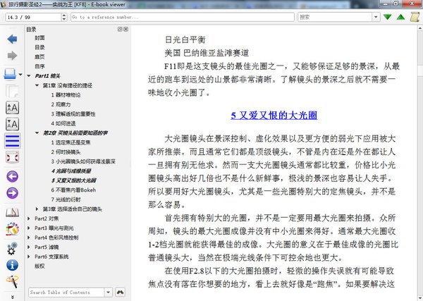This screenshot has height=301, width=423.
Task: Click the gray Forward arrow icon
Action: coord(12,56)
